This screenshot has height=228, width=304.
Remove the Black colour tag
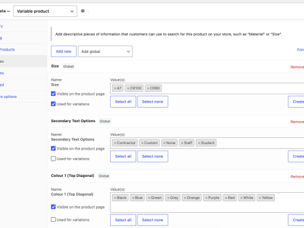click(115, 198)
